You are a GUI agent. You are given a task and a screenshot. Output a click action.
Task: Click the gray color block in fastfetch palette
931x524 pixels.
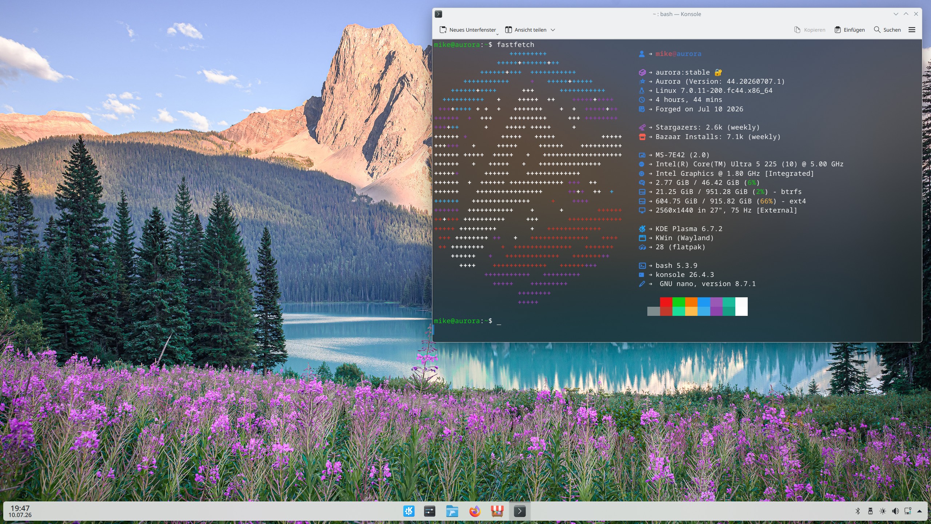click(x=653, y=311)
